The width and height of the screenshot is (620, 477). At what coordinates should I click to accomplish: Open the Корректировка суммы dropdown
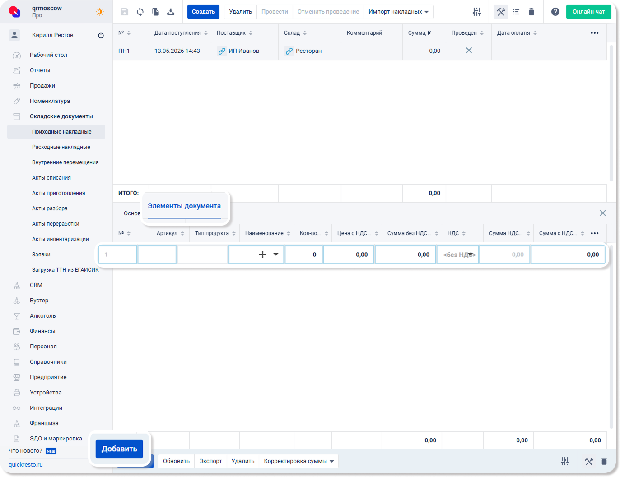coord(299,461)
